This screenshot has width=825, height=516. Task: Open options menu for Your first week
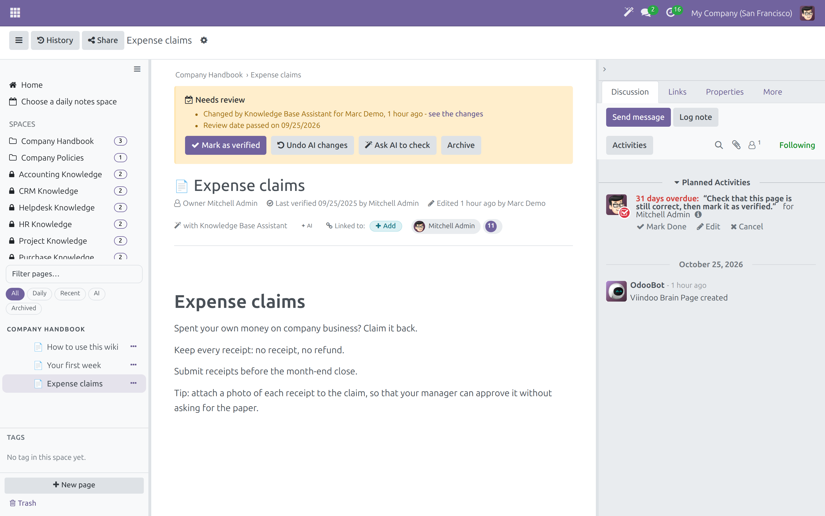[x=134, y=365]
